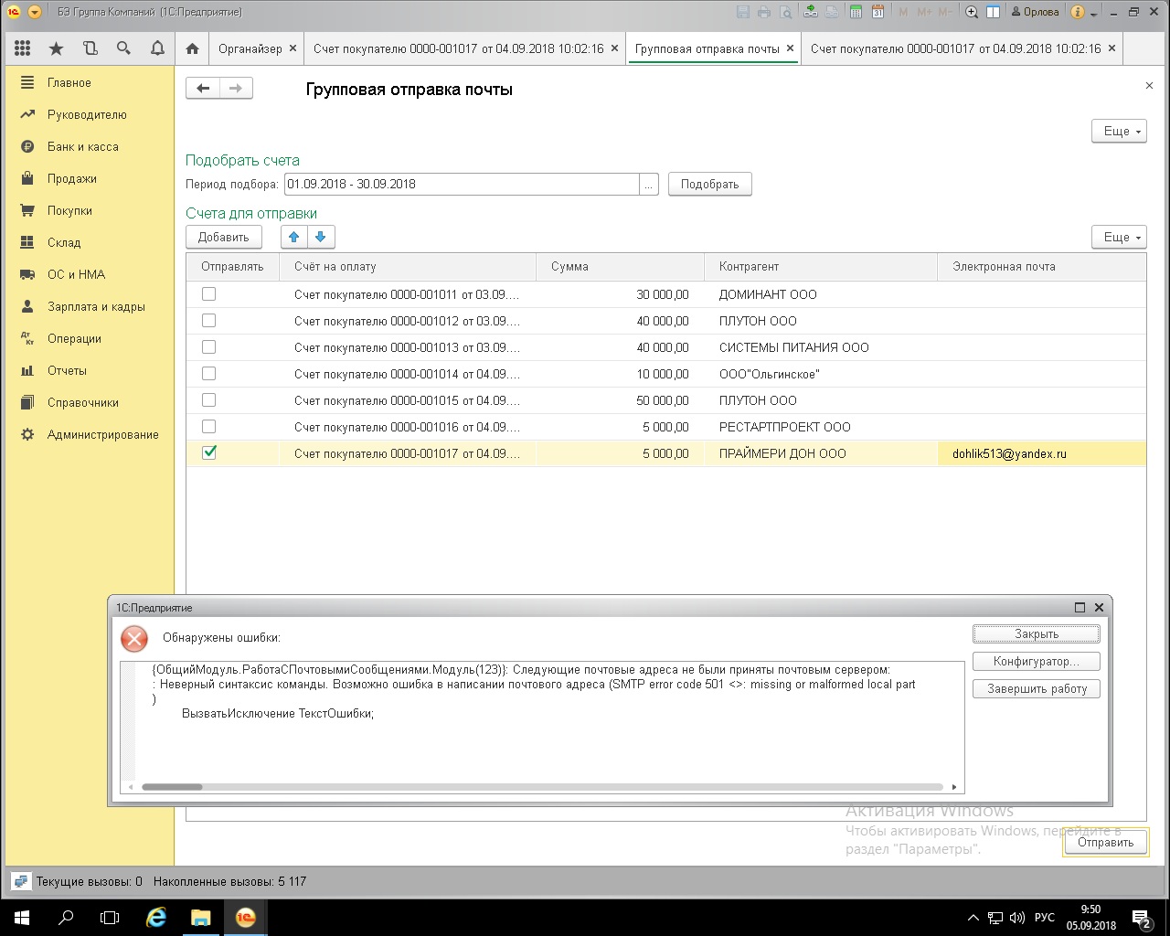Click the Отправить button
The height and width of the screenshot is (936, 1170).
click(x=1105, y=843)
